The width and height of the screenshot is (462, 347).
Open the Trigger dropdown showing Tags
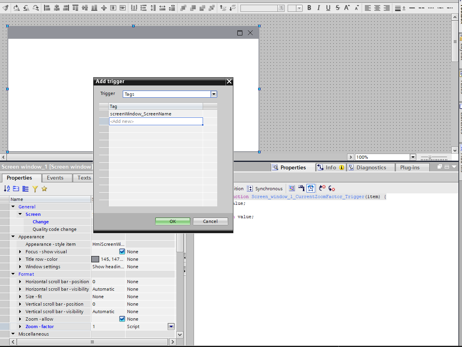point(214,94)
